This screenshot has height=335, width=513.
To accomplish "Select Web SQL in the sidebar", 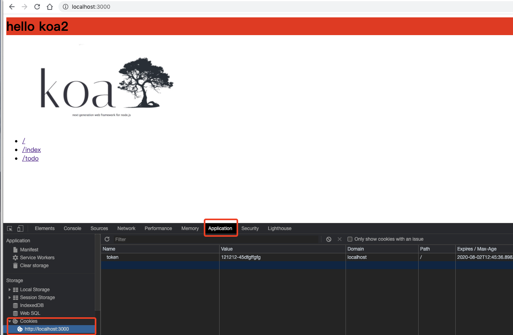I will [x=30, y=313].
